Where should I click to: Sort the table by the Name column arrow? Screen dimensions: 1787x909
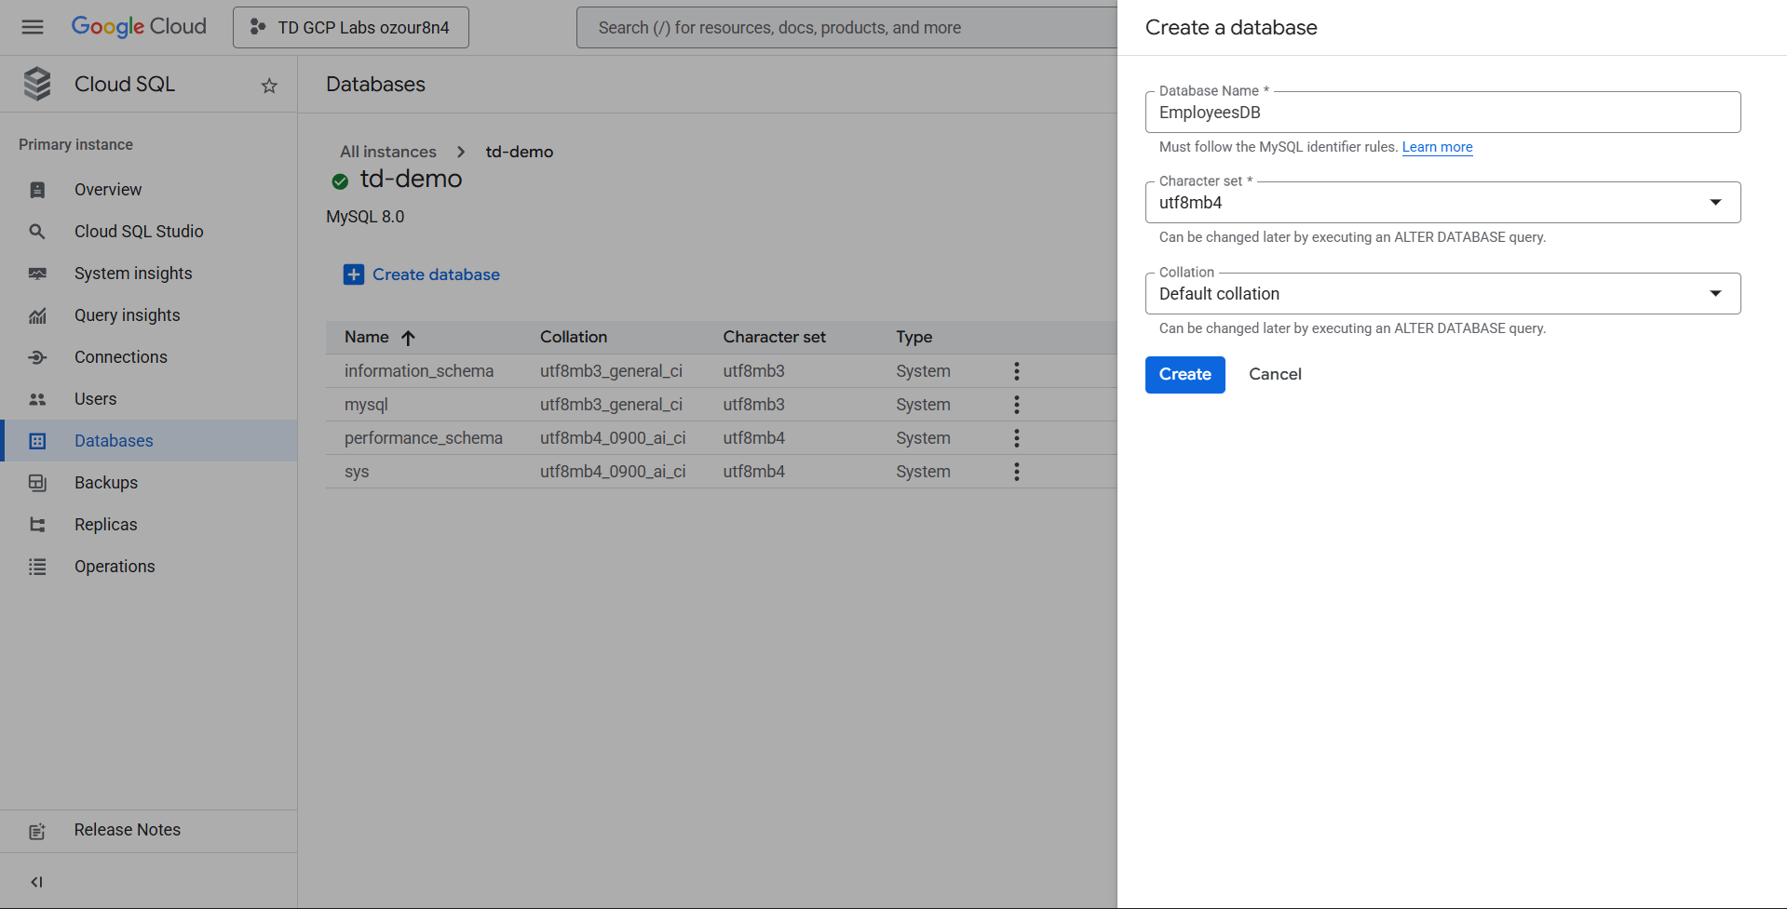[x=408, y=338]
